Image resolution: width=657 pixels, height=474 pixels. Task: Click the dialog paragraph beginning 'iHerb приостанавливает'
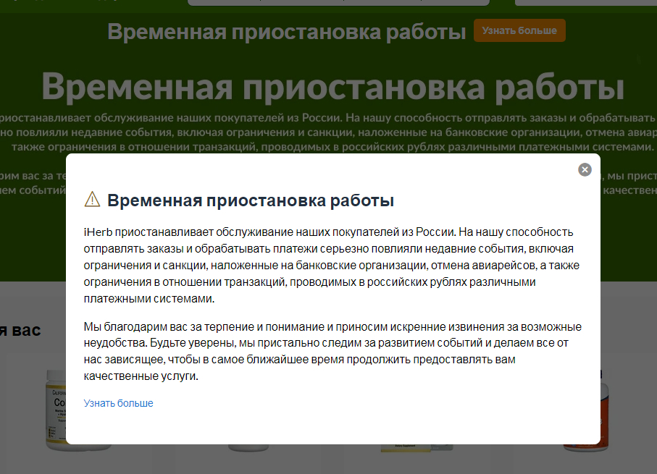coord(332,265)
